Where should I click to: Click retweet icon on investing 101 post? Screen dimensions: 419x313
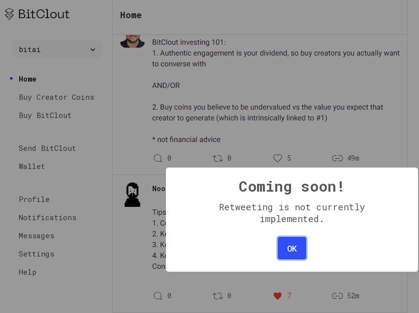218,158
